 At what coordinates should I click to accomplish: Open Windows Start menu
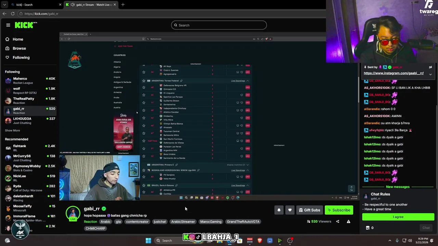(x=148, y=241)
